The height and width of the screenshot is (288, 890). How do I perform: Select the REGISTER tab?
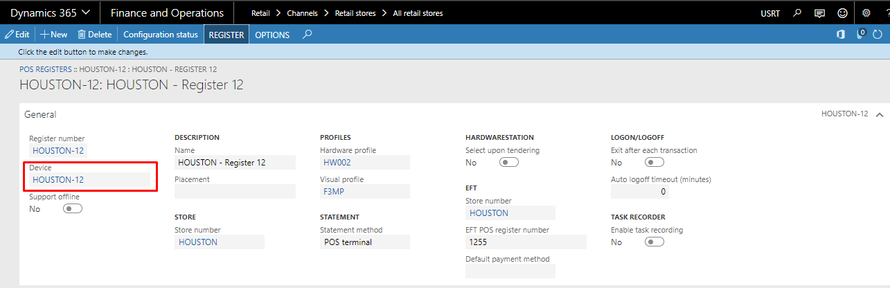point(226,34)
